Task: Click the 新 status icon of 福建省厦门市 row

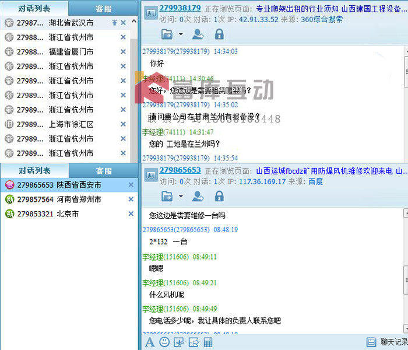Action: (x=9, y=52)
